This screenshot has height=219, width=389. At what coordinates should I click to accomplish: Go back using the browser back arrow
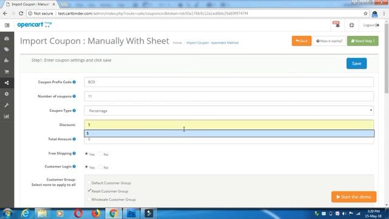pyautogui.click(x=5, y=13)
